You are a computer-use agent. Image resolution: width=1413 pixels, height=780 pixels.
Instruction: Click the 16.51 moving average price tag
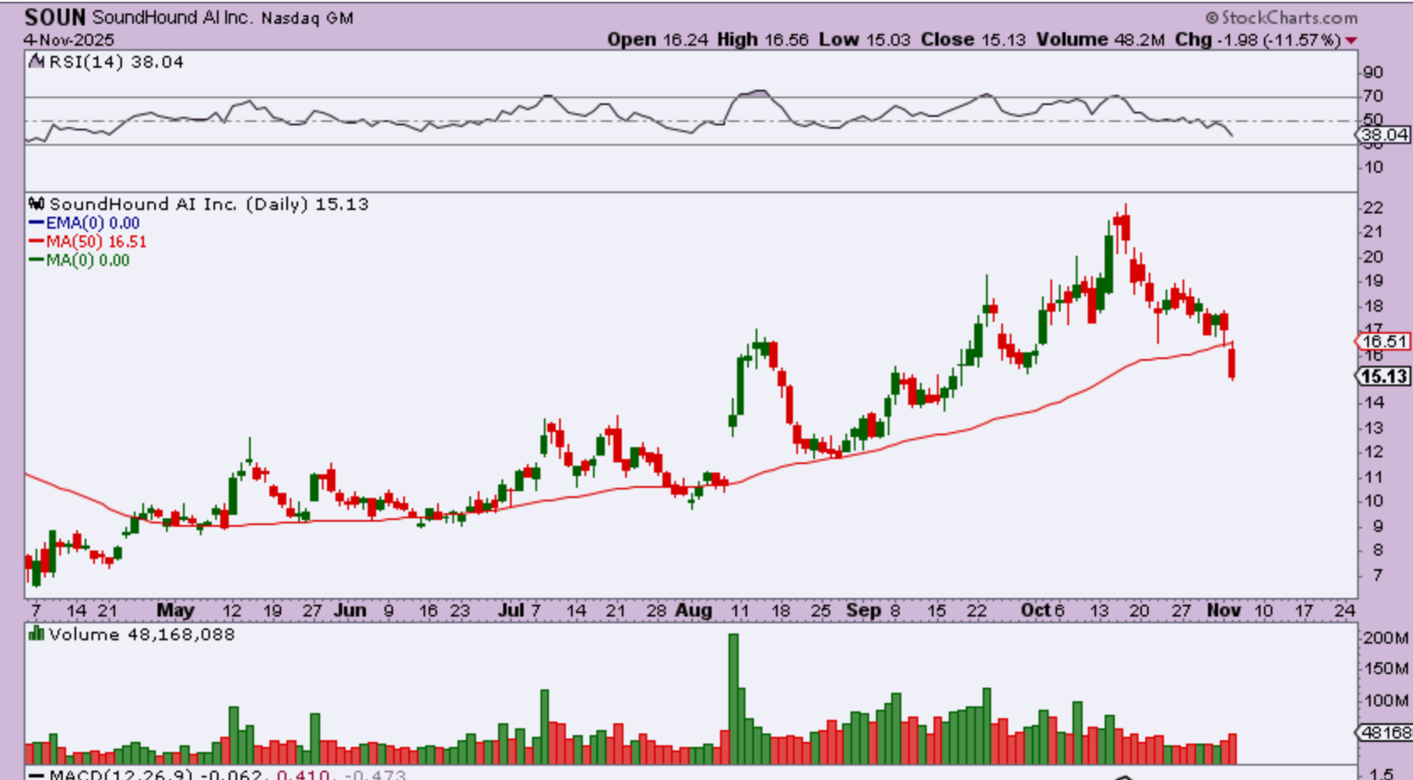click(x=1383, y=341)
